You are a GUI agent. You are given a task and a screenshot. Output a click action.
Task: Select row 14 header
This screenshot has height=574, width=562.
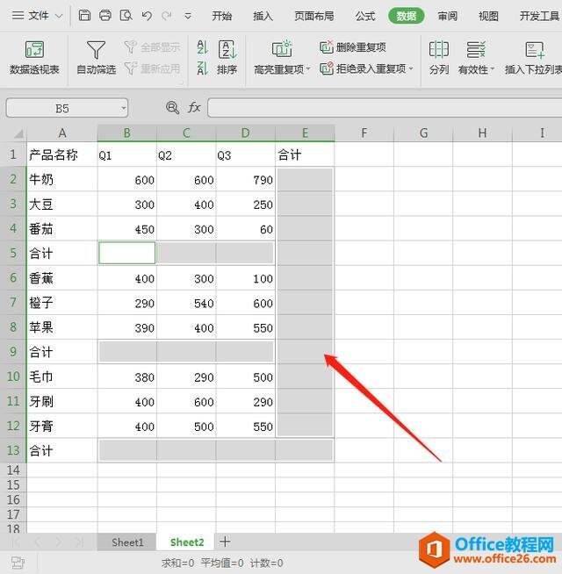pyautogui.click(x=13, y=470)
